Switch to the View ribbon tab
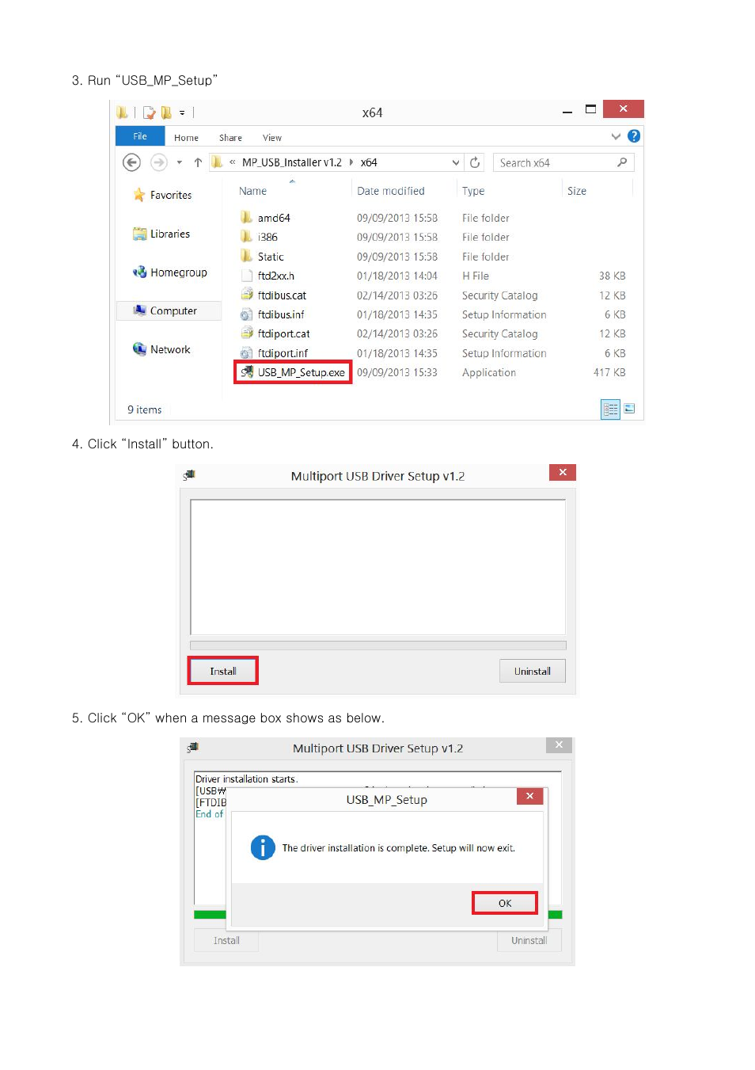 (x=272, y=138)
